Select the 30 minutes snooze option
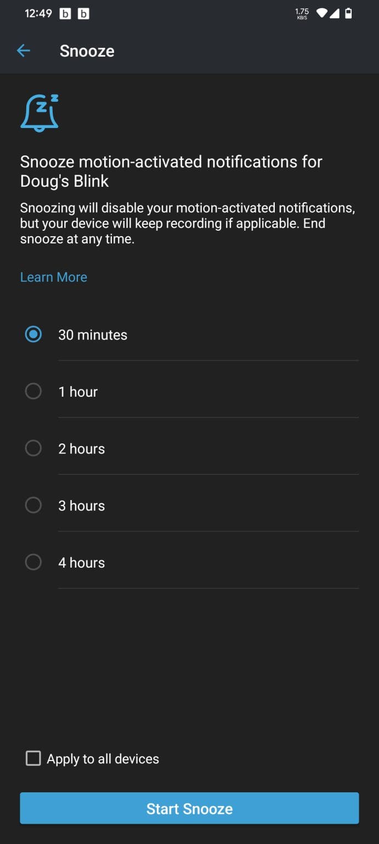 pyautogui.click(x=33, y=335)
